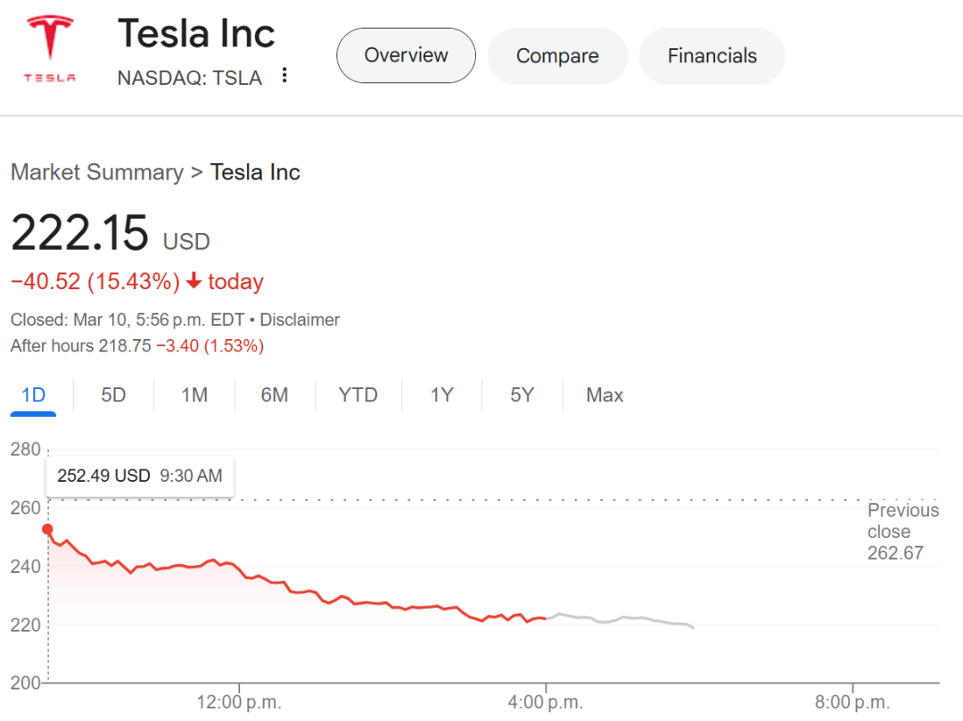Switch chart to 5D range
963x721 pixels.
(113, 394)
